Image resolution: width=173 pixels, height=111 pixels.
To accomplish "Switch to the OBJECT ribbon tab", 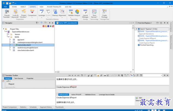I will click(23, 7).
